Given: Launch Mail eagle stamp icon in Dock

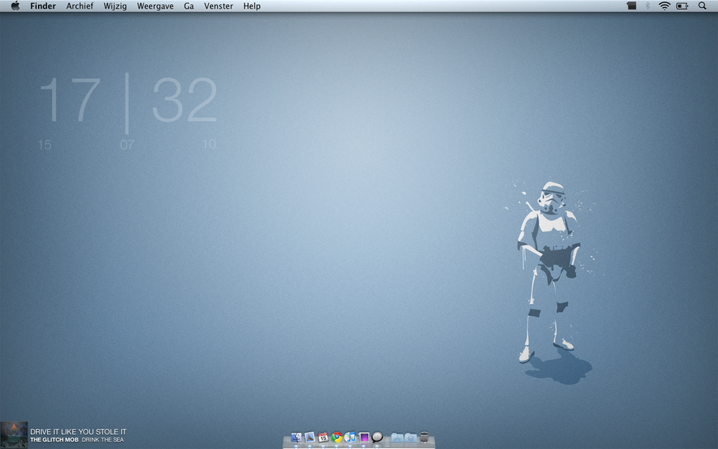Looking at the screenshot, I should pos(309,437).
